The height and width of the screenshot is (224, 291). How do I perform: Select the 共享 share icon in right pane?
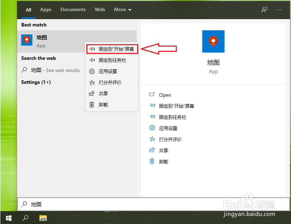pyautogui.click(x=152, y=150)
